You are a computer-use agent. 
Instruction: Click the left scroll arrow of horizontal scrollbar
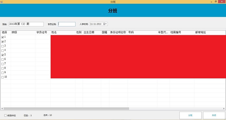point(2,108)
